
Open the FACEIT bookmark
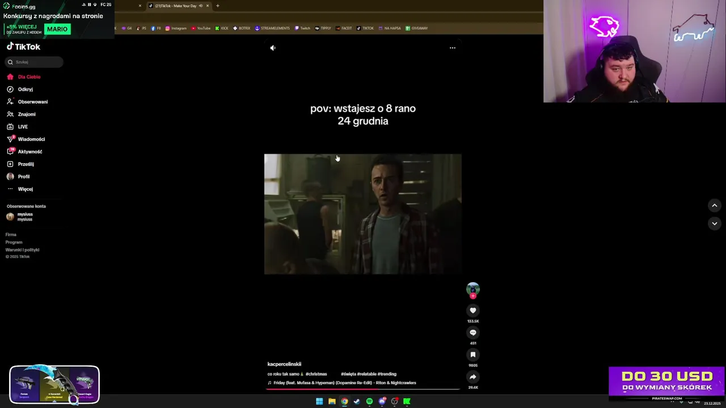click(x=344, y=28)
